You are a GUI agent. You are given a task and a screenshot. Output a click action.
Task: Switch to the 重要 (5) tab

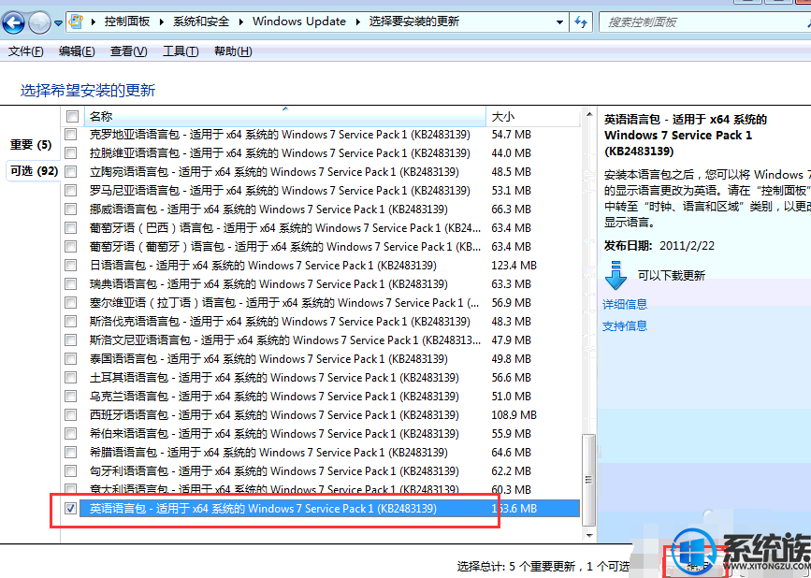pos(31,145)
